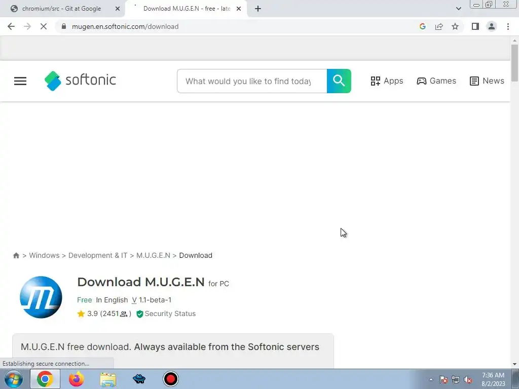Image resolution: width=519 pixels, height=389 pixels.
Task: Open the M.U.G.E.N breadcrumb link
Action: [x=153, y=255]
